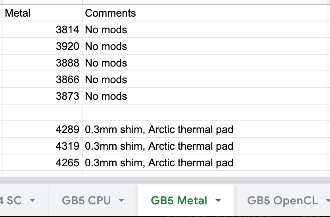
Task: Open the GB5 CPU tab dropdown arrow
Action: 121,200
